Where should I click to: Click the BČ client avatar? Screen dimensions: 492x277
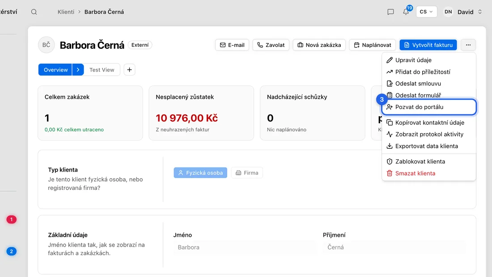tap(47, 45)
